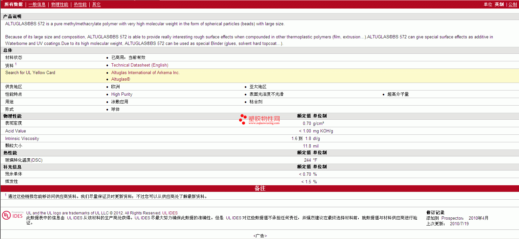
Task: Click the 球体 form value
Action: click(116, 110)
